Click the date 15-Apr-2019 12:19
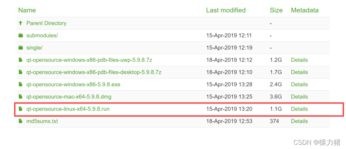346x149 pixels. 229,48
